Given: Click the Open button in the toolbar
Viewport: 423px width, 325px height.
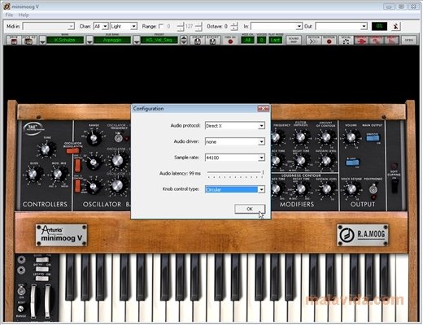Looking at the screenshot, I should [x=409, y=40].
